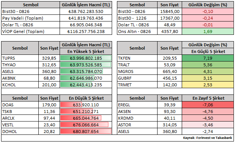The image size is (235, 143).
Task: Click the MGROS last price 665,40
Action: pyautogui.click(x=169, y=71)
